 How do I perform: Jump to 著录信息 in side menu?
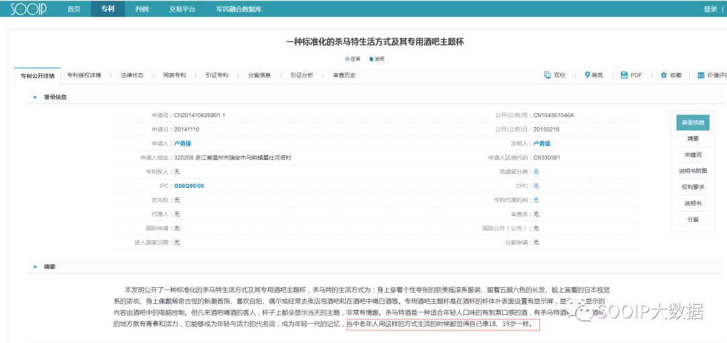pyautogui.click(x=693, y=123)
